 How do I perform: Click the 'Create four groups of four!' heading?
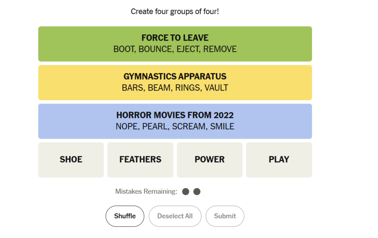175,11
